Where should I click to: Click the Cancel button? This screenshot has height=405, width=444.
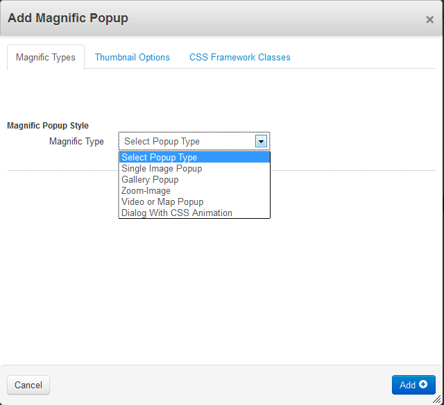point(28,385)
